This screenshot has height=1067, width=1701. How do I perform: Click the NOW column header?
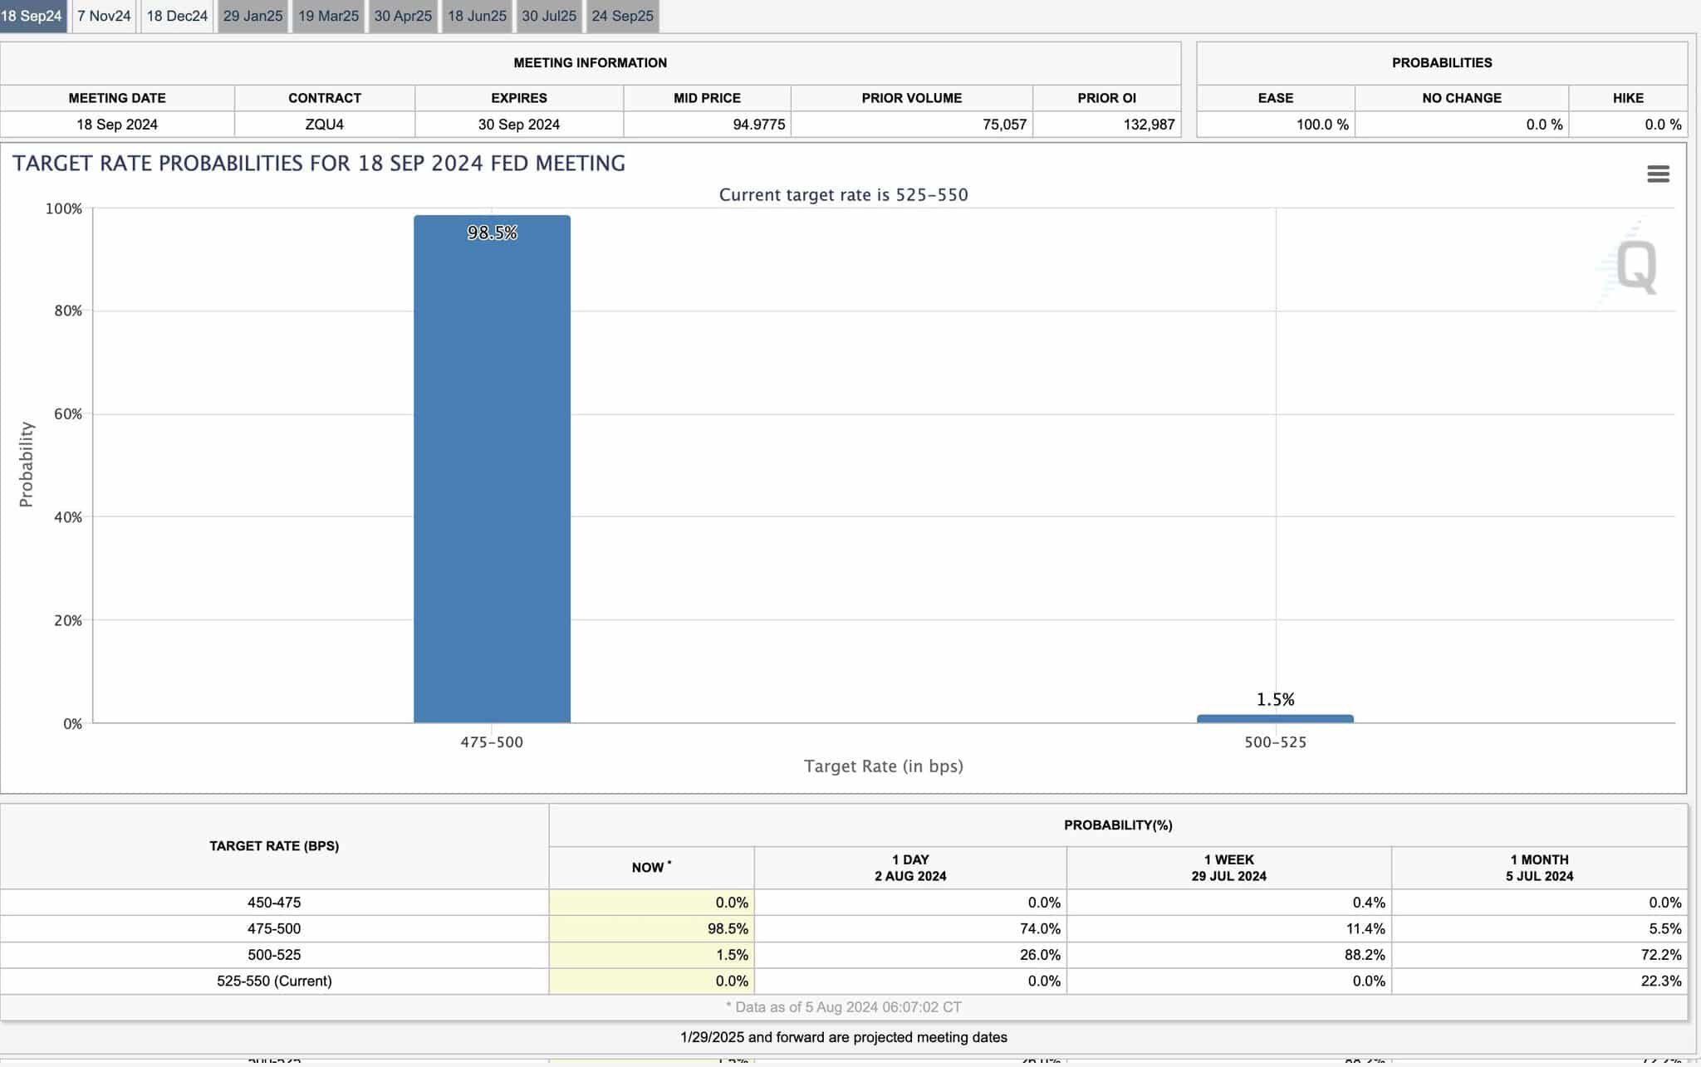tap(651, 868)
